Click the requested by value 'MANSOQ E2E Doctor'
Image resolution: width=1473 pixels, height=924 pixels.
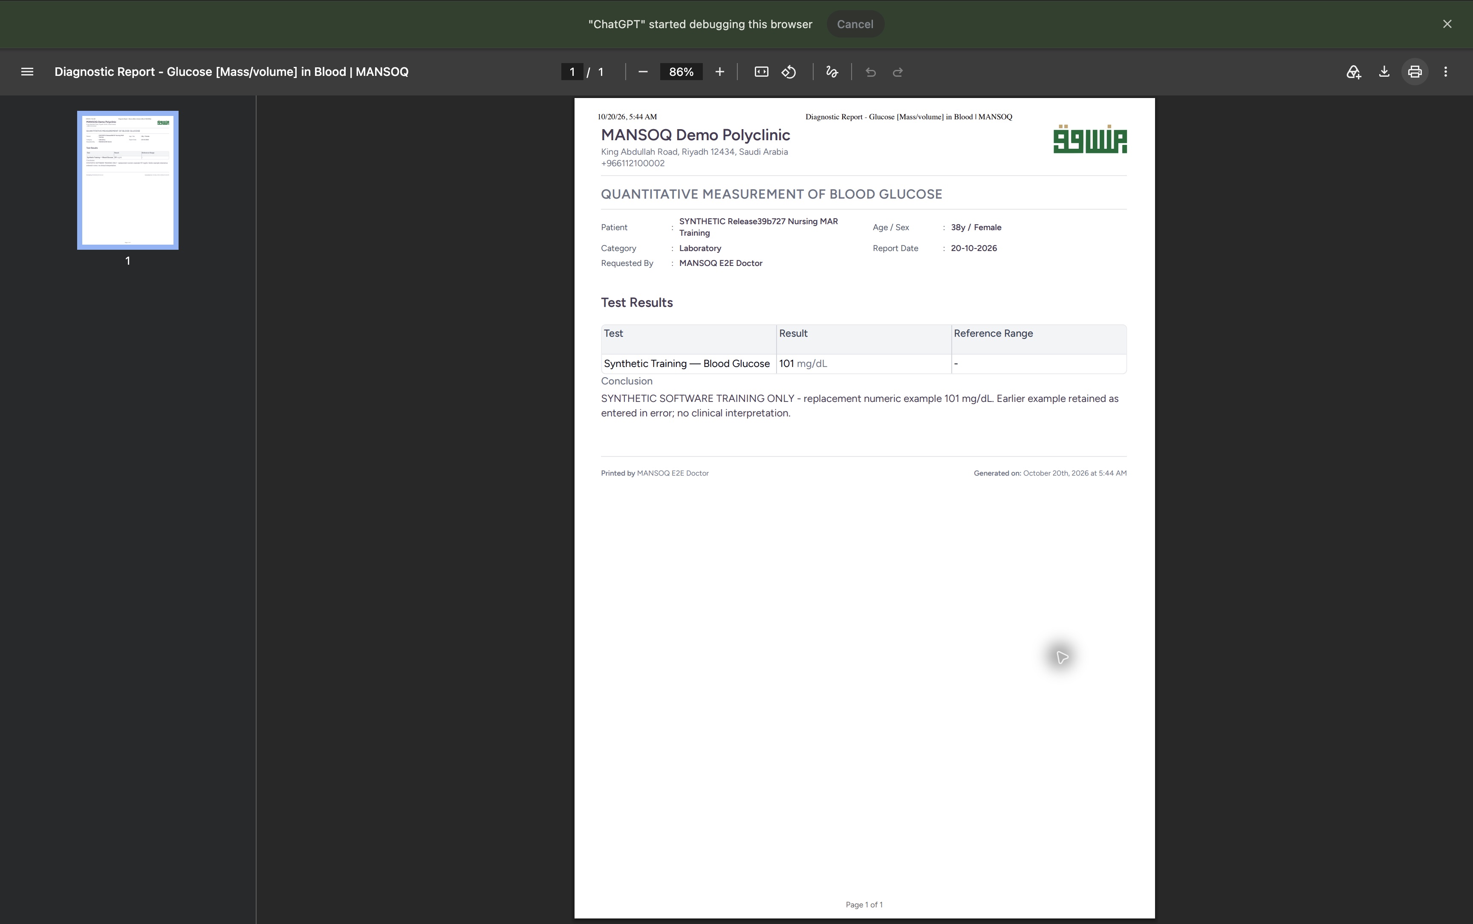pos(720,263)
